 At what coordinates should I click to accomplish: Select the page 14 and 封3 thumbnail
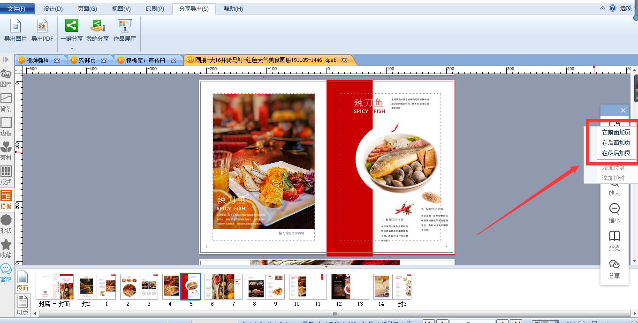click(392, 286)
